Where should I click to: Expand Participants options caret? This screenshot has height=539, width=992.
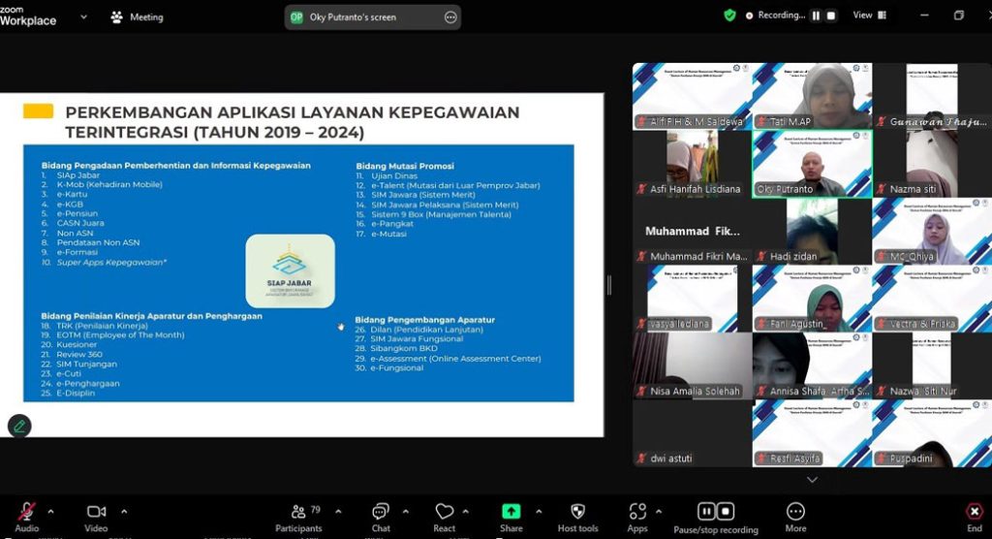[x=338, y=511]
